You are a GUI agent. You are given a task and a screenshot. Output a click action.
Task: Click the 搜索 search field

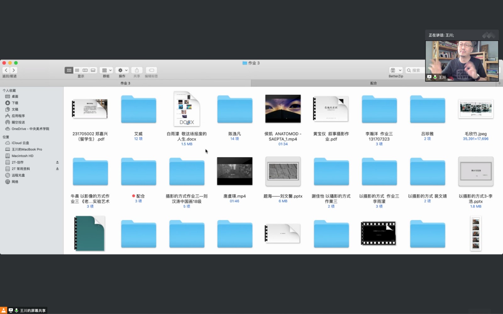coord(416,70)
